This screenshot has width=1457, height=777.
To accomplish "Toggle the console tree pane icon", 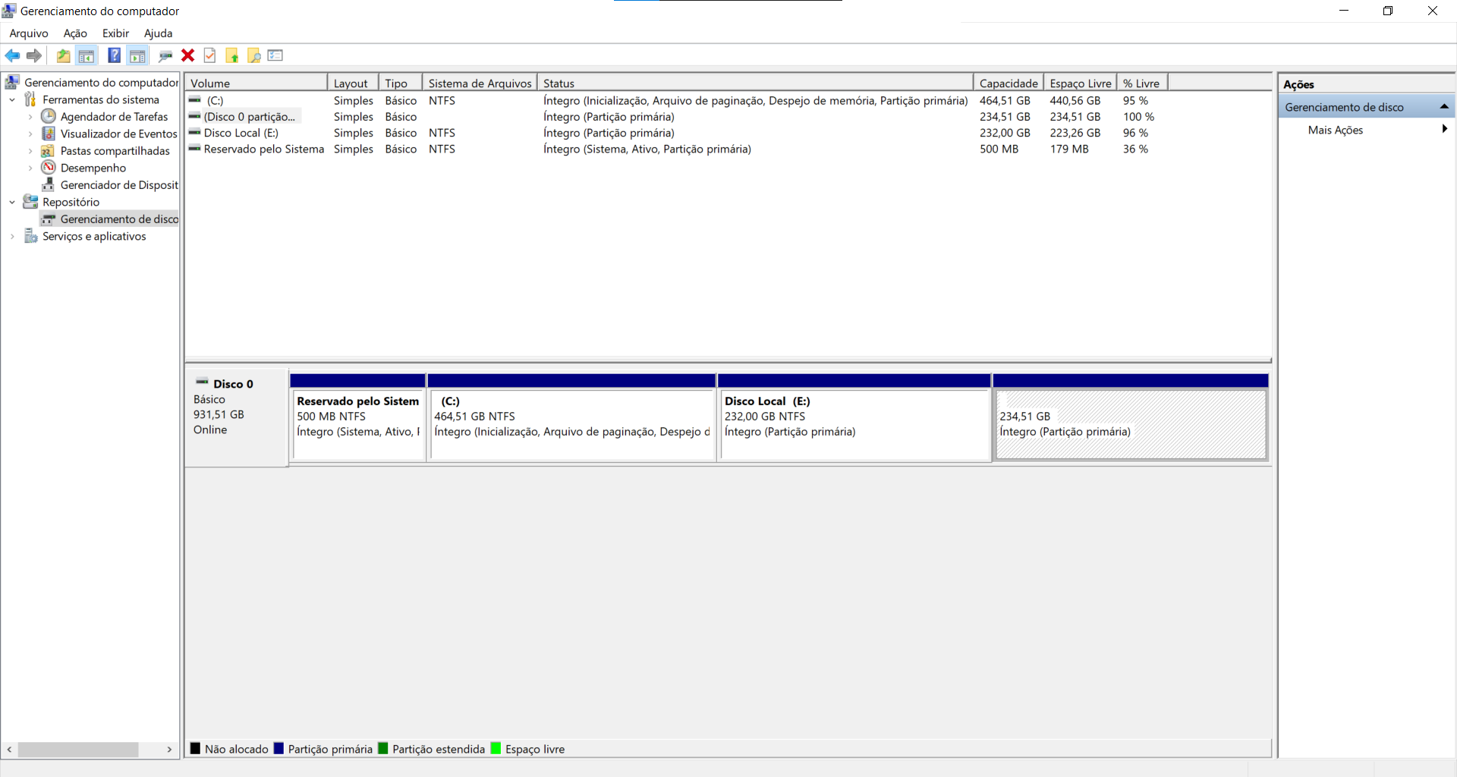I will 87,55.
